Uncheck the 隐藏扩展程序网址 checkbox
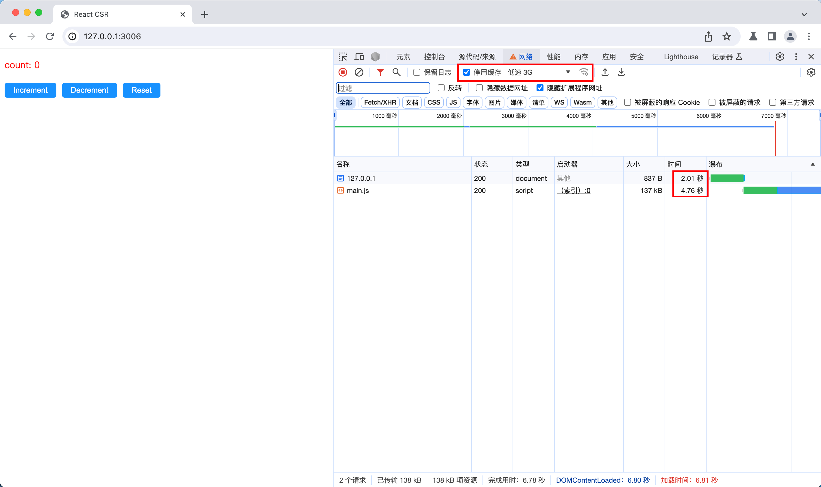This screenshot has height=487, width=821. pos(539,88)
